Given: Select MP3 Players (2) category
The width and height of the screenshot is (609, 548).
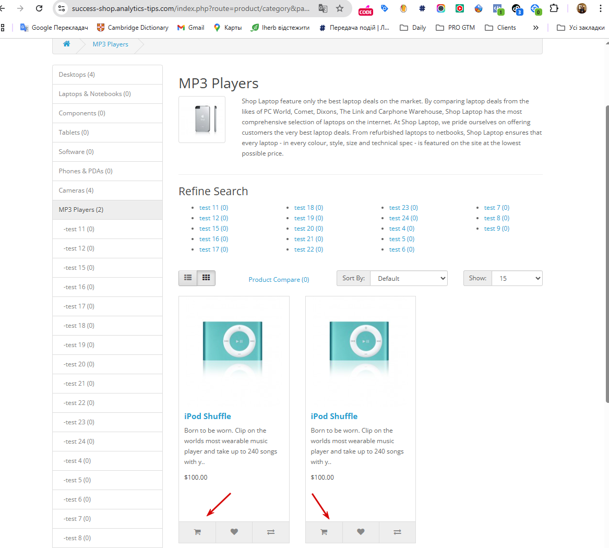Looking at the screenshot, I should coord(108,210).
